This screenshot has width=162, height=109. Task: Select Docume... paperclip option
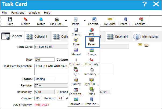(x=76, y=62)
